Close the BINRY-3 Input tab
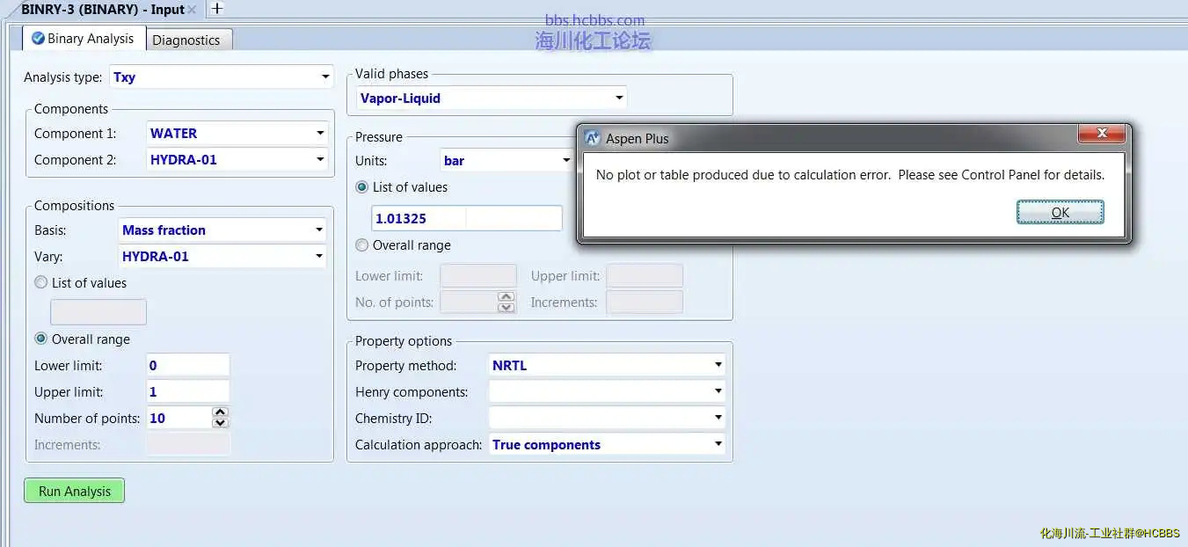Screen dimensions: 1188x547 tap(192, 10)
